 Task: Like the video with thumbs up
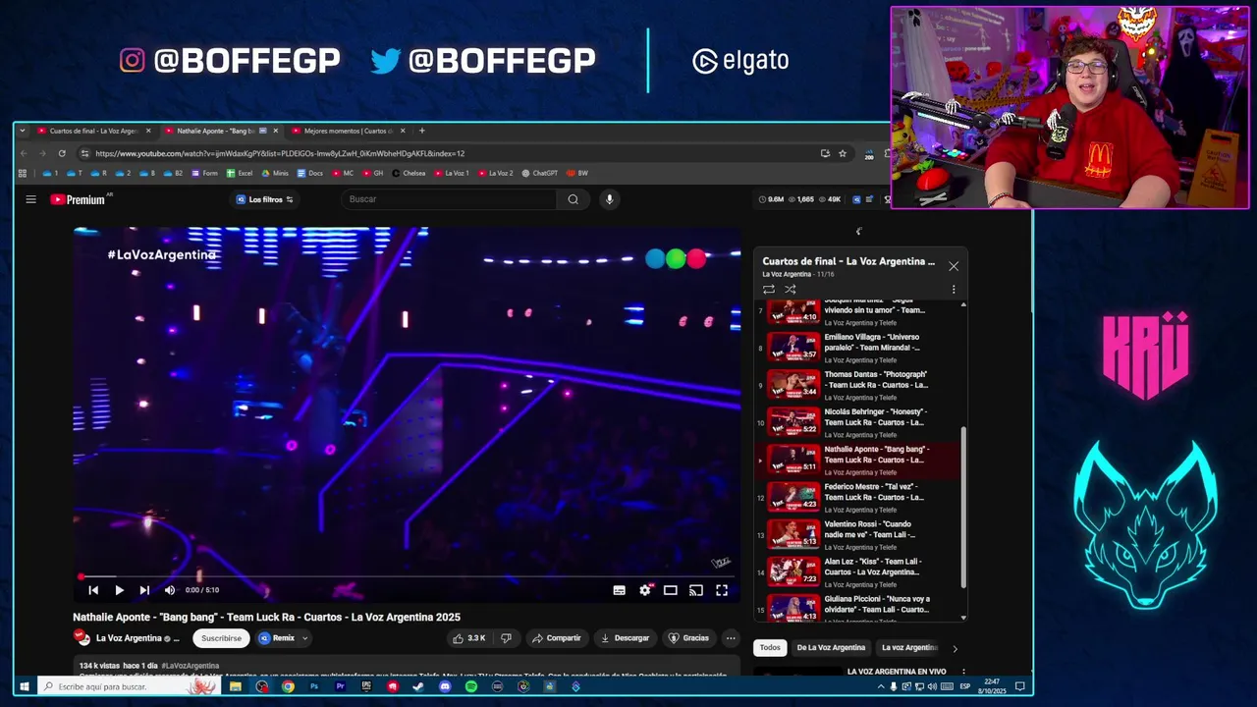(469, 638)
